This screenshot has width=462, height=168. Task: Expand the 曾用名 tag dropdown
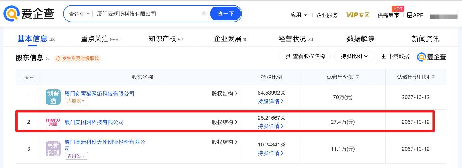(76, 156)
